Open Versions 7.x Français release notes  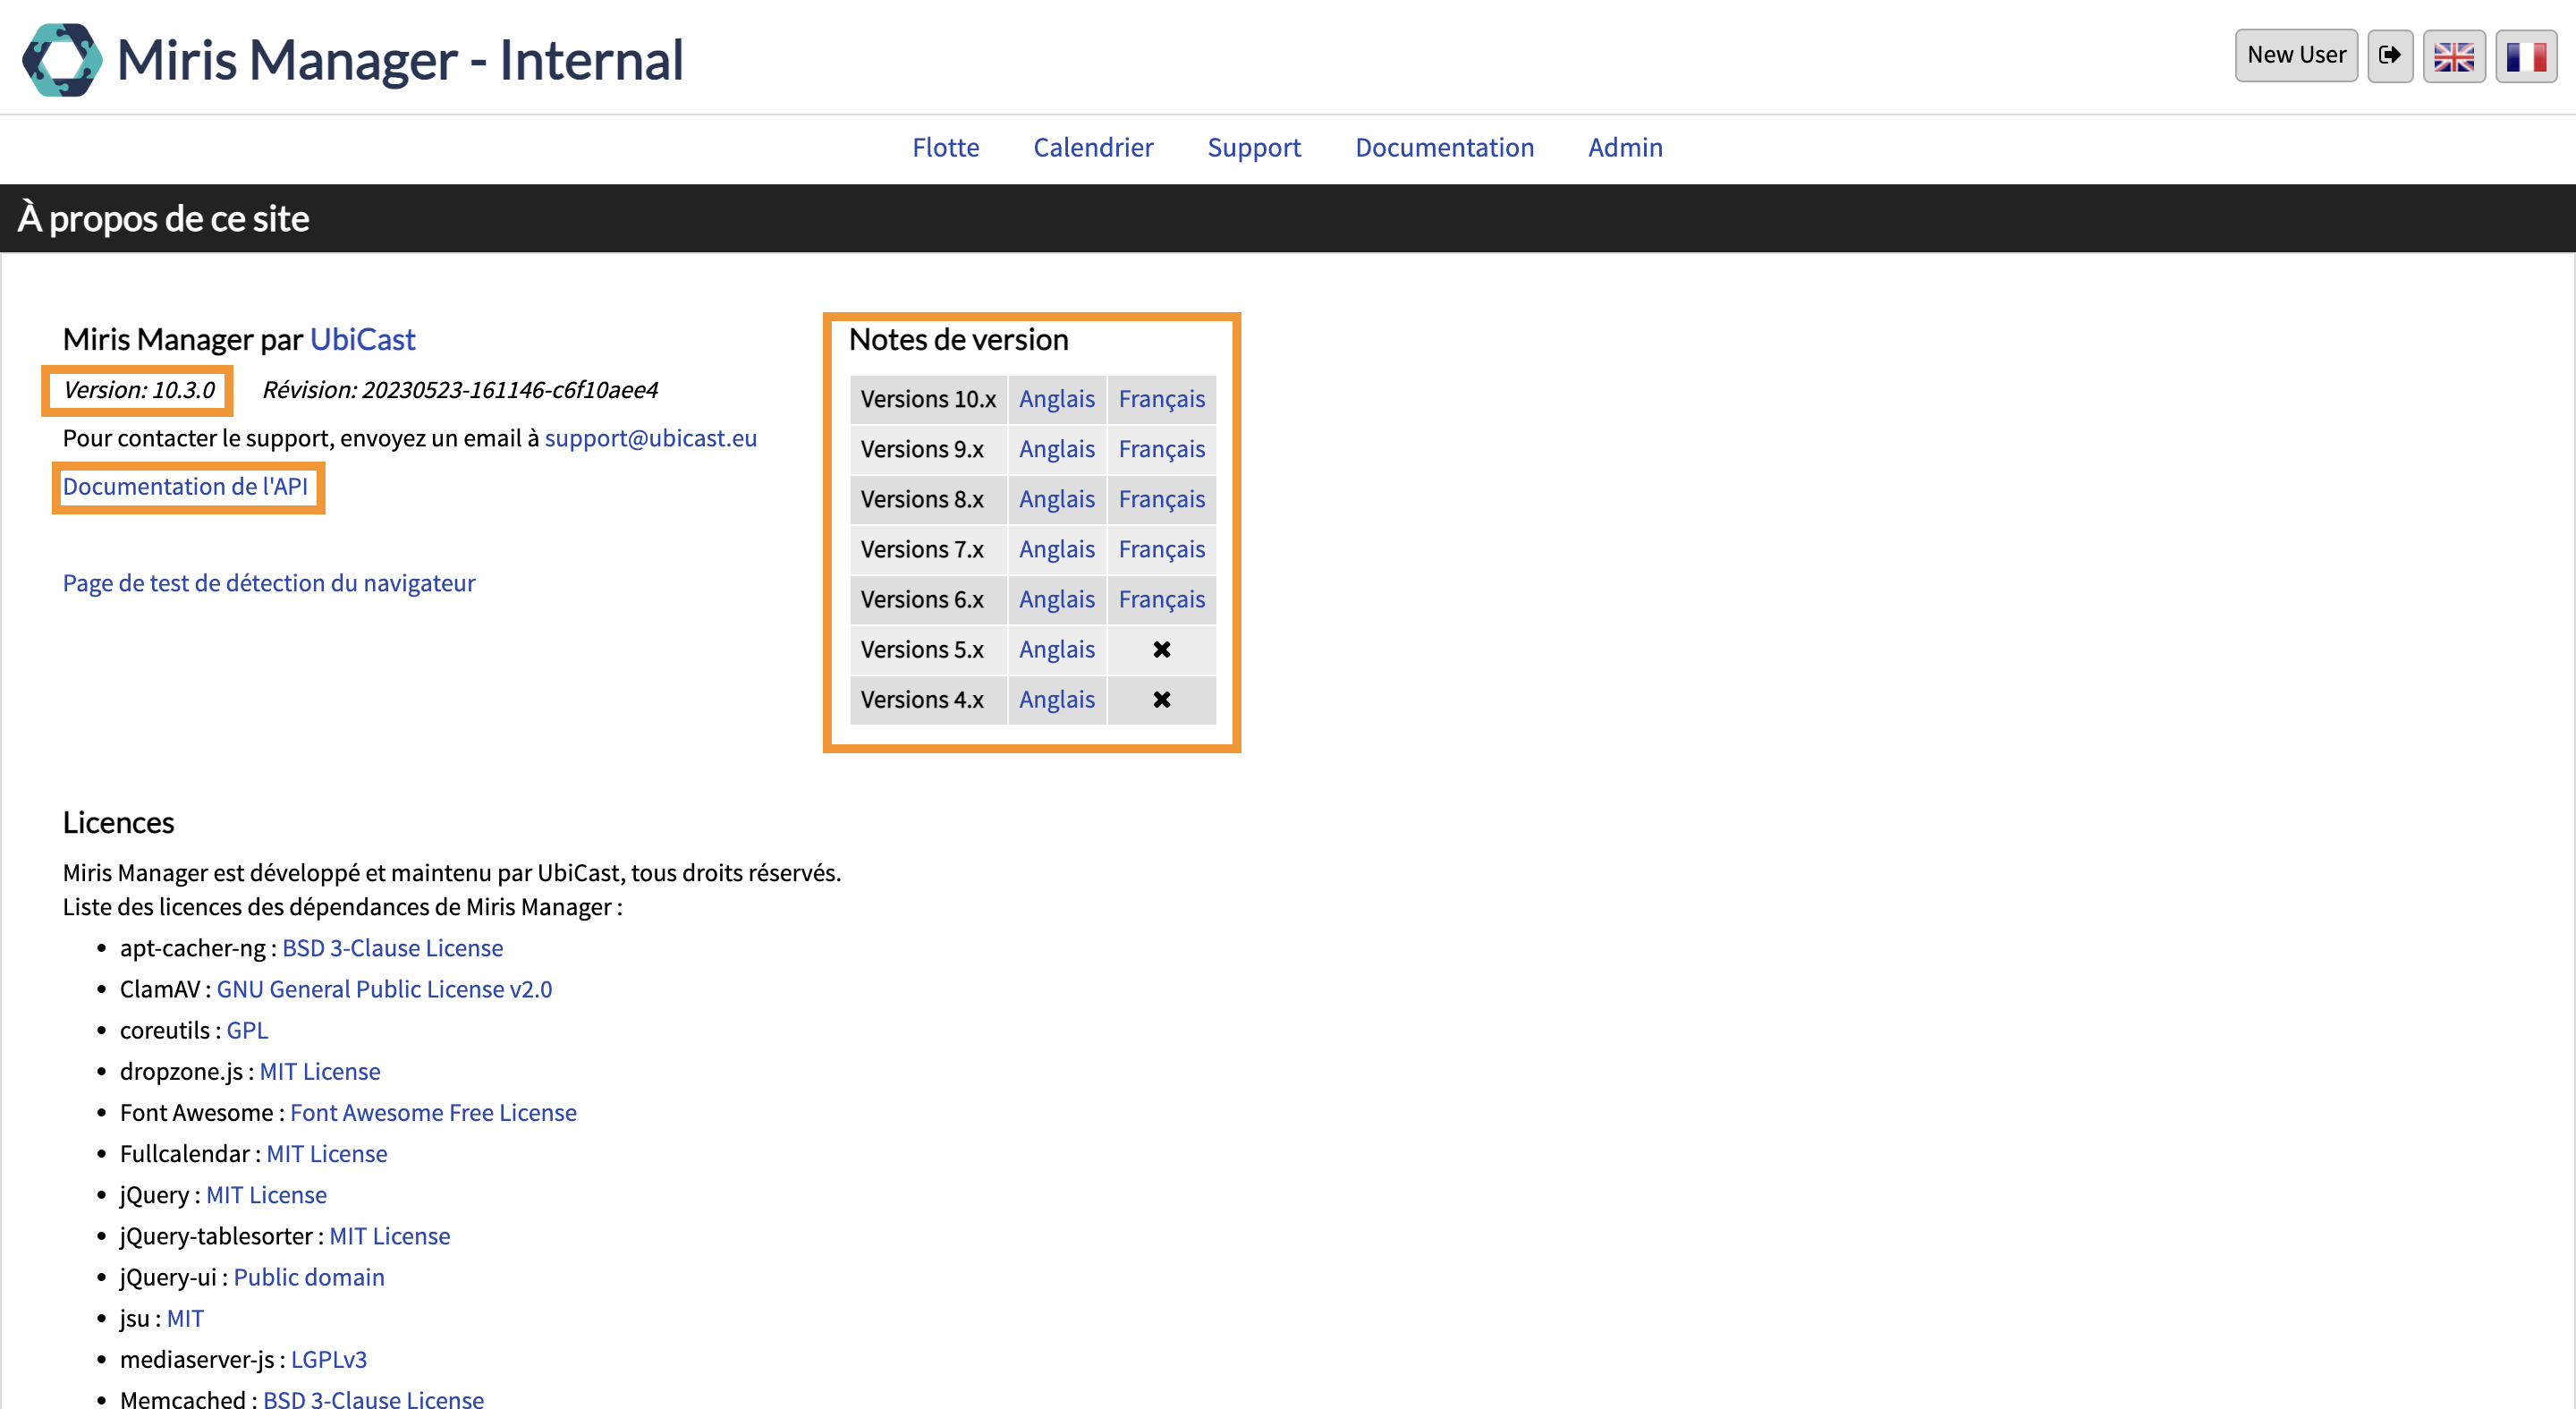point(1162,549)
